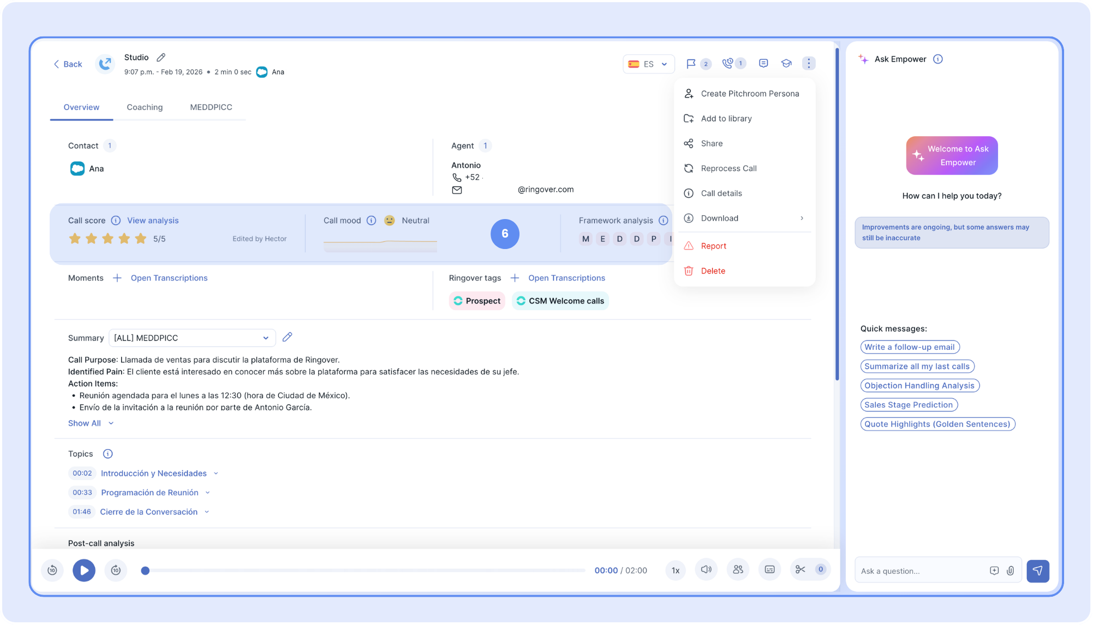Viewport: 1093px width, 625px height.
Task: Toggle the subtitles caption button
Action: [769, 569]
